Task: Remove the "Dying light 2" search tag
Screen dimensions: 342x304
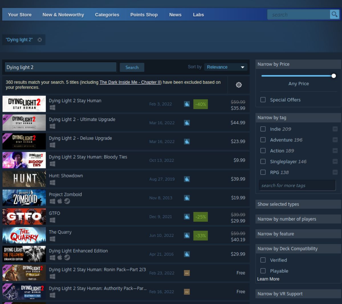Action: 40,40
